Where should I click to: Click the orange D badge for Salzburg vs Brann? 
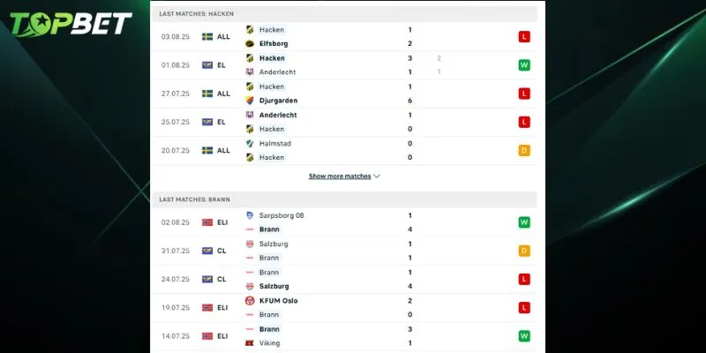pos(524,251)
